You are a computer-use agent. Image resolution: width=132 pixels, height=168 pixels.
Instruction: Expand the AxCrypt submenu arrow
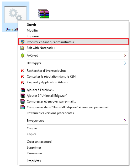[x=125, y=55]
